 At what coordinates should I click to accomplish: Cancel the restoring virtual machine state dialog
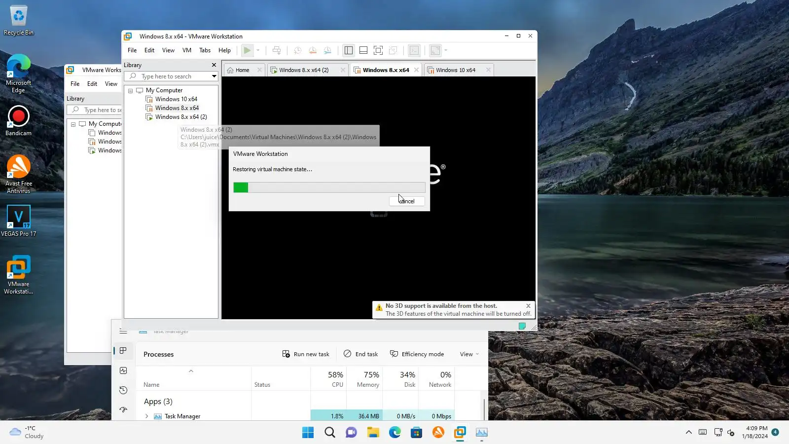click(407, 201)
